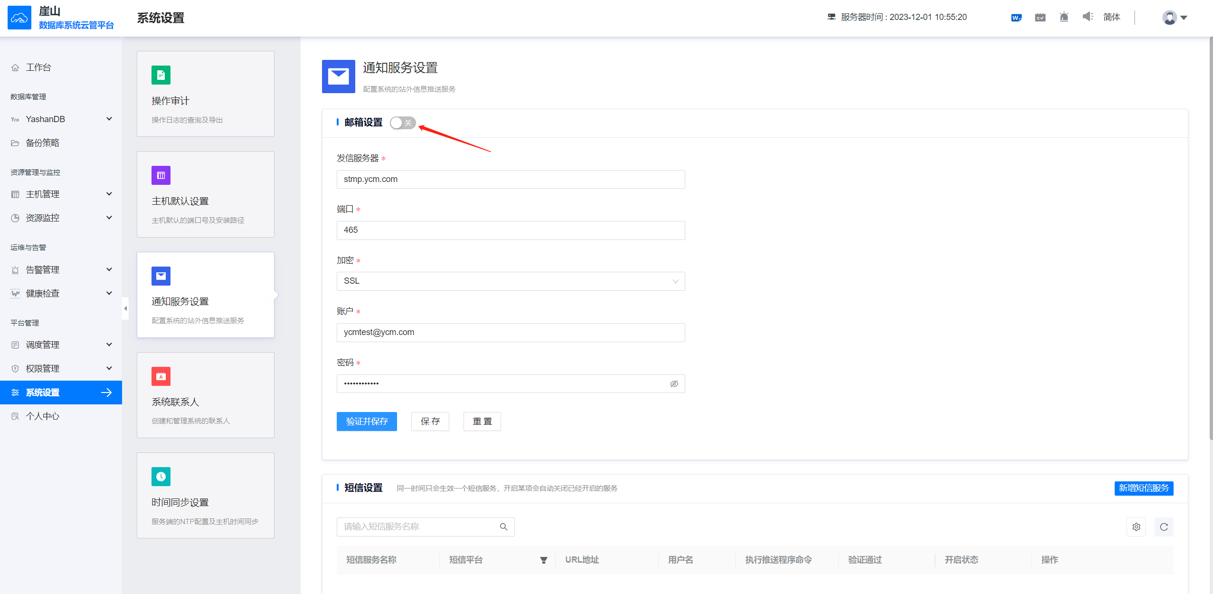
Task: Open the Operation Audit card
Action: click(x=205, y=94)
